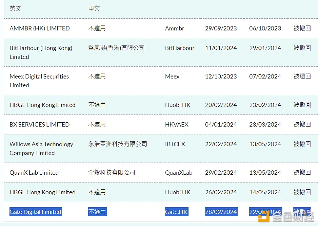Viewport: 318px width, 226px height.
Task: Click date 07/02/2024
Action: 265,77
